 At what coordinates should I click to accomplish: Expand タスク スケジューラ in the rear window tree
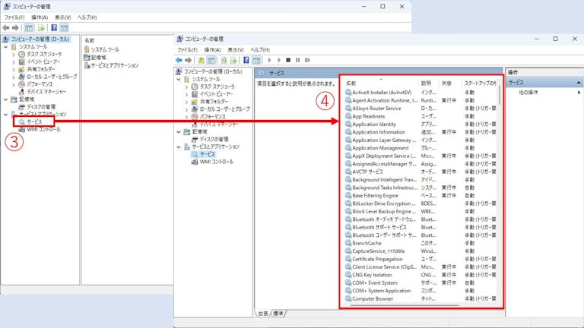tap(14, 55)
